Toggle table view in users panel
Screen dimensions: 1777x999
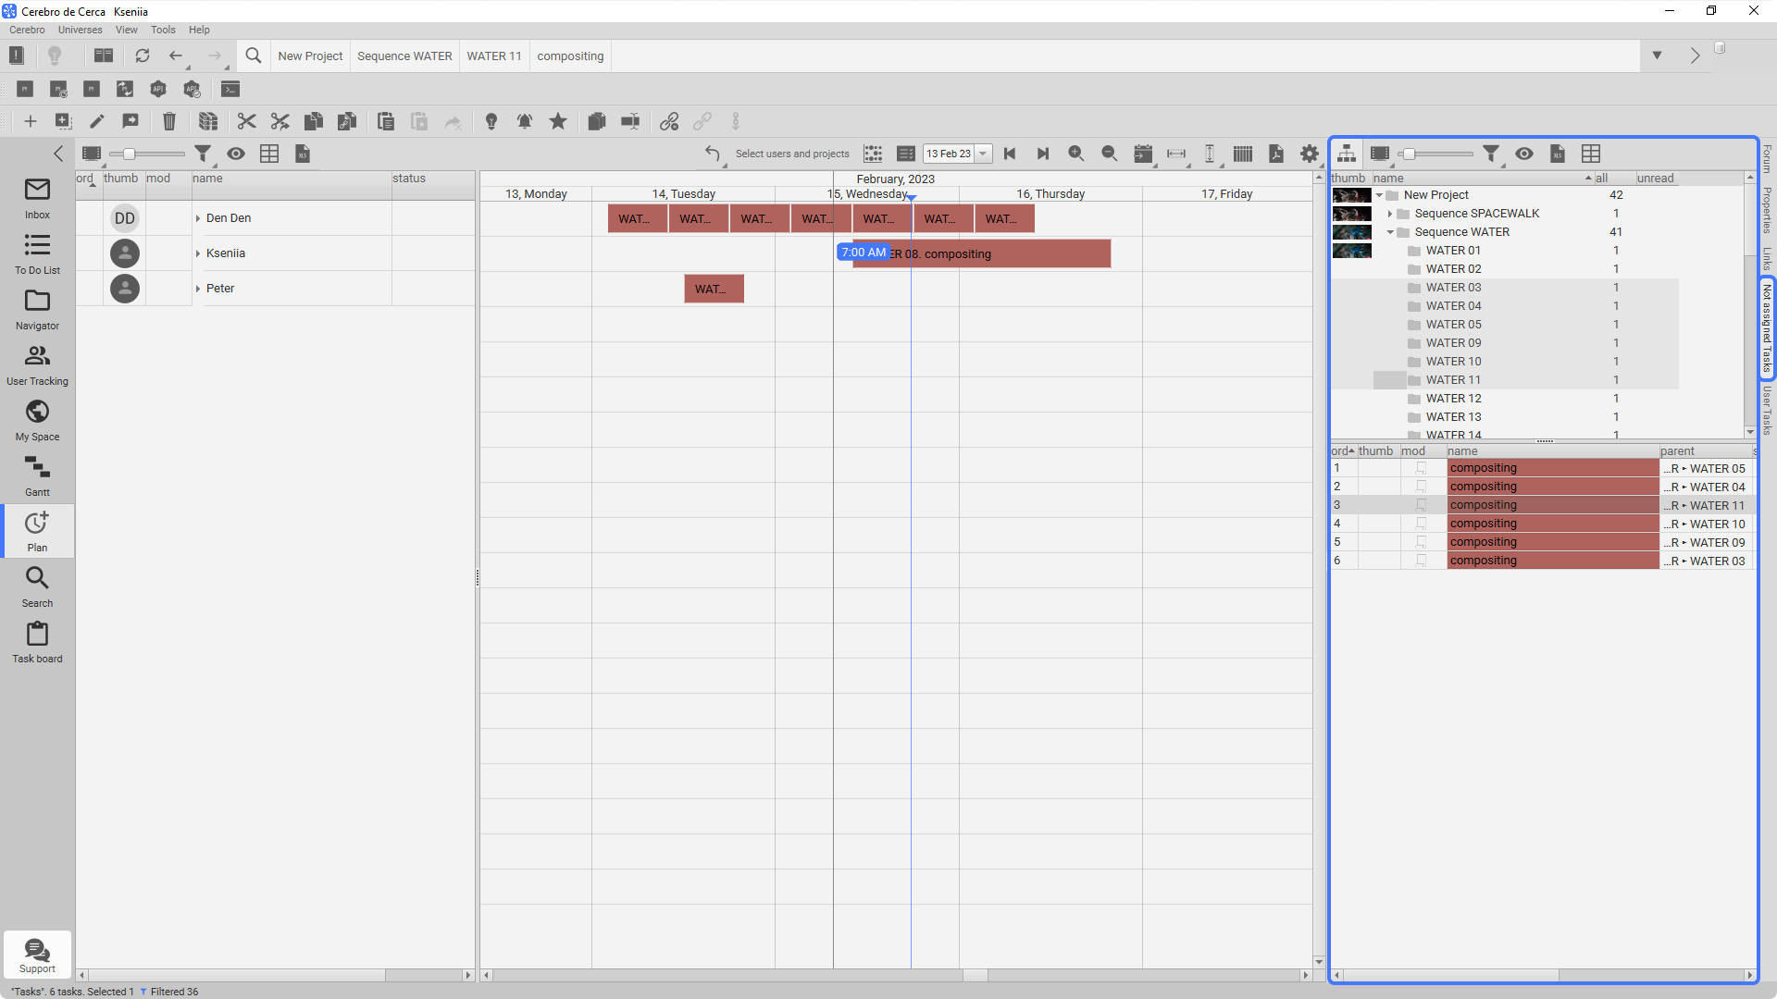click(x=269, y=154)
